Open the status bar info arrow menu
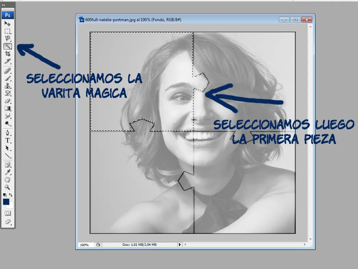 180,245
